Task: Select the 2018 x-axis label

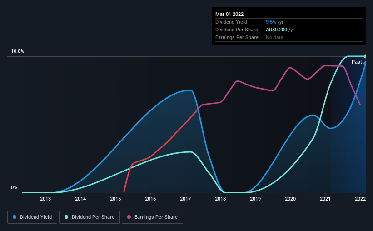Action: 220,199
